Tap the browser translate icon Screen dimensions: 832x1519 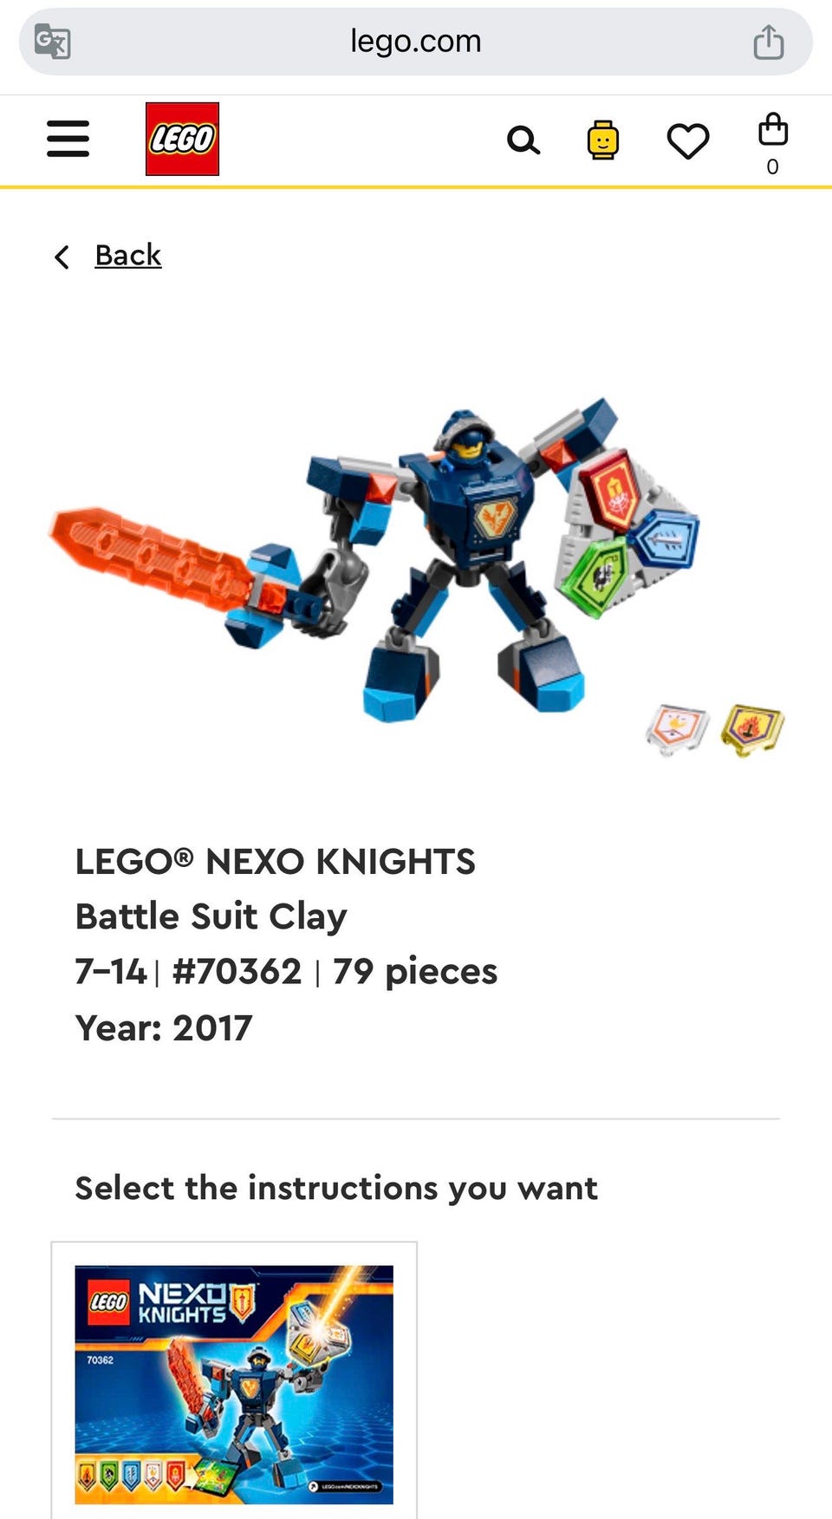coord(52,41)
